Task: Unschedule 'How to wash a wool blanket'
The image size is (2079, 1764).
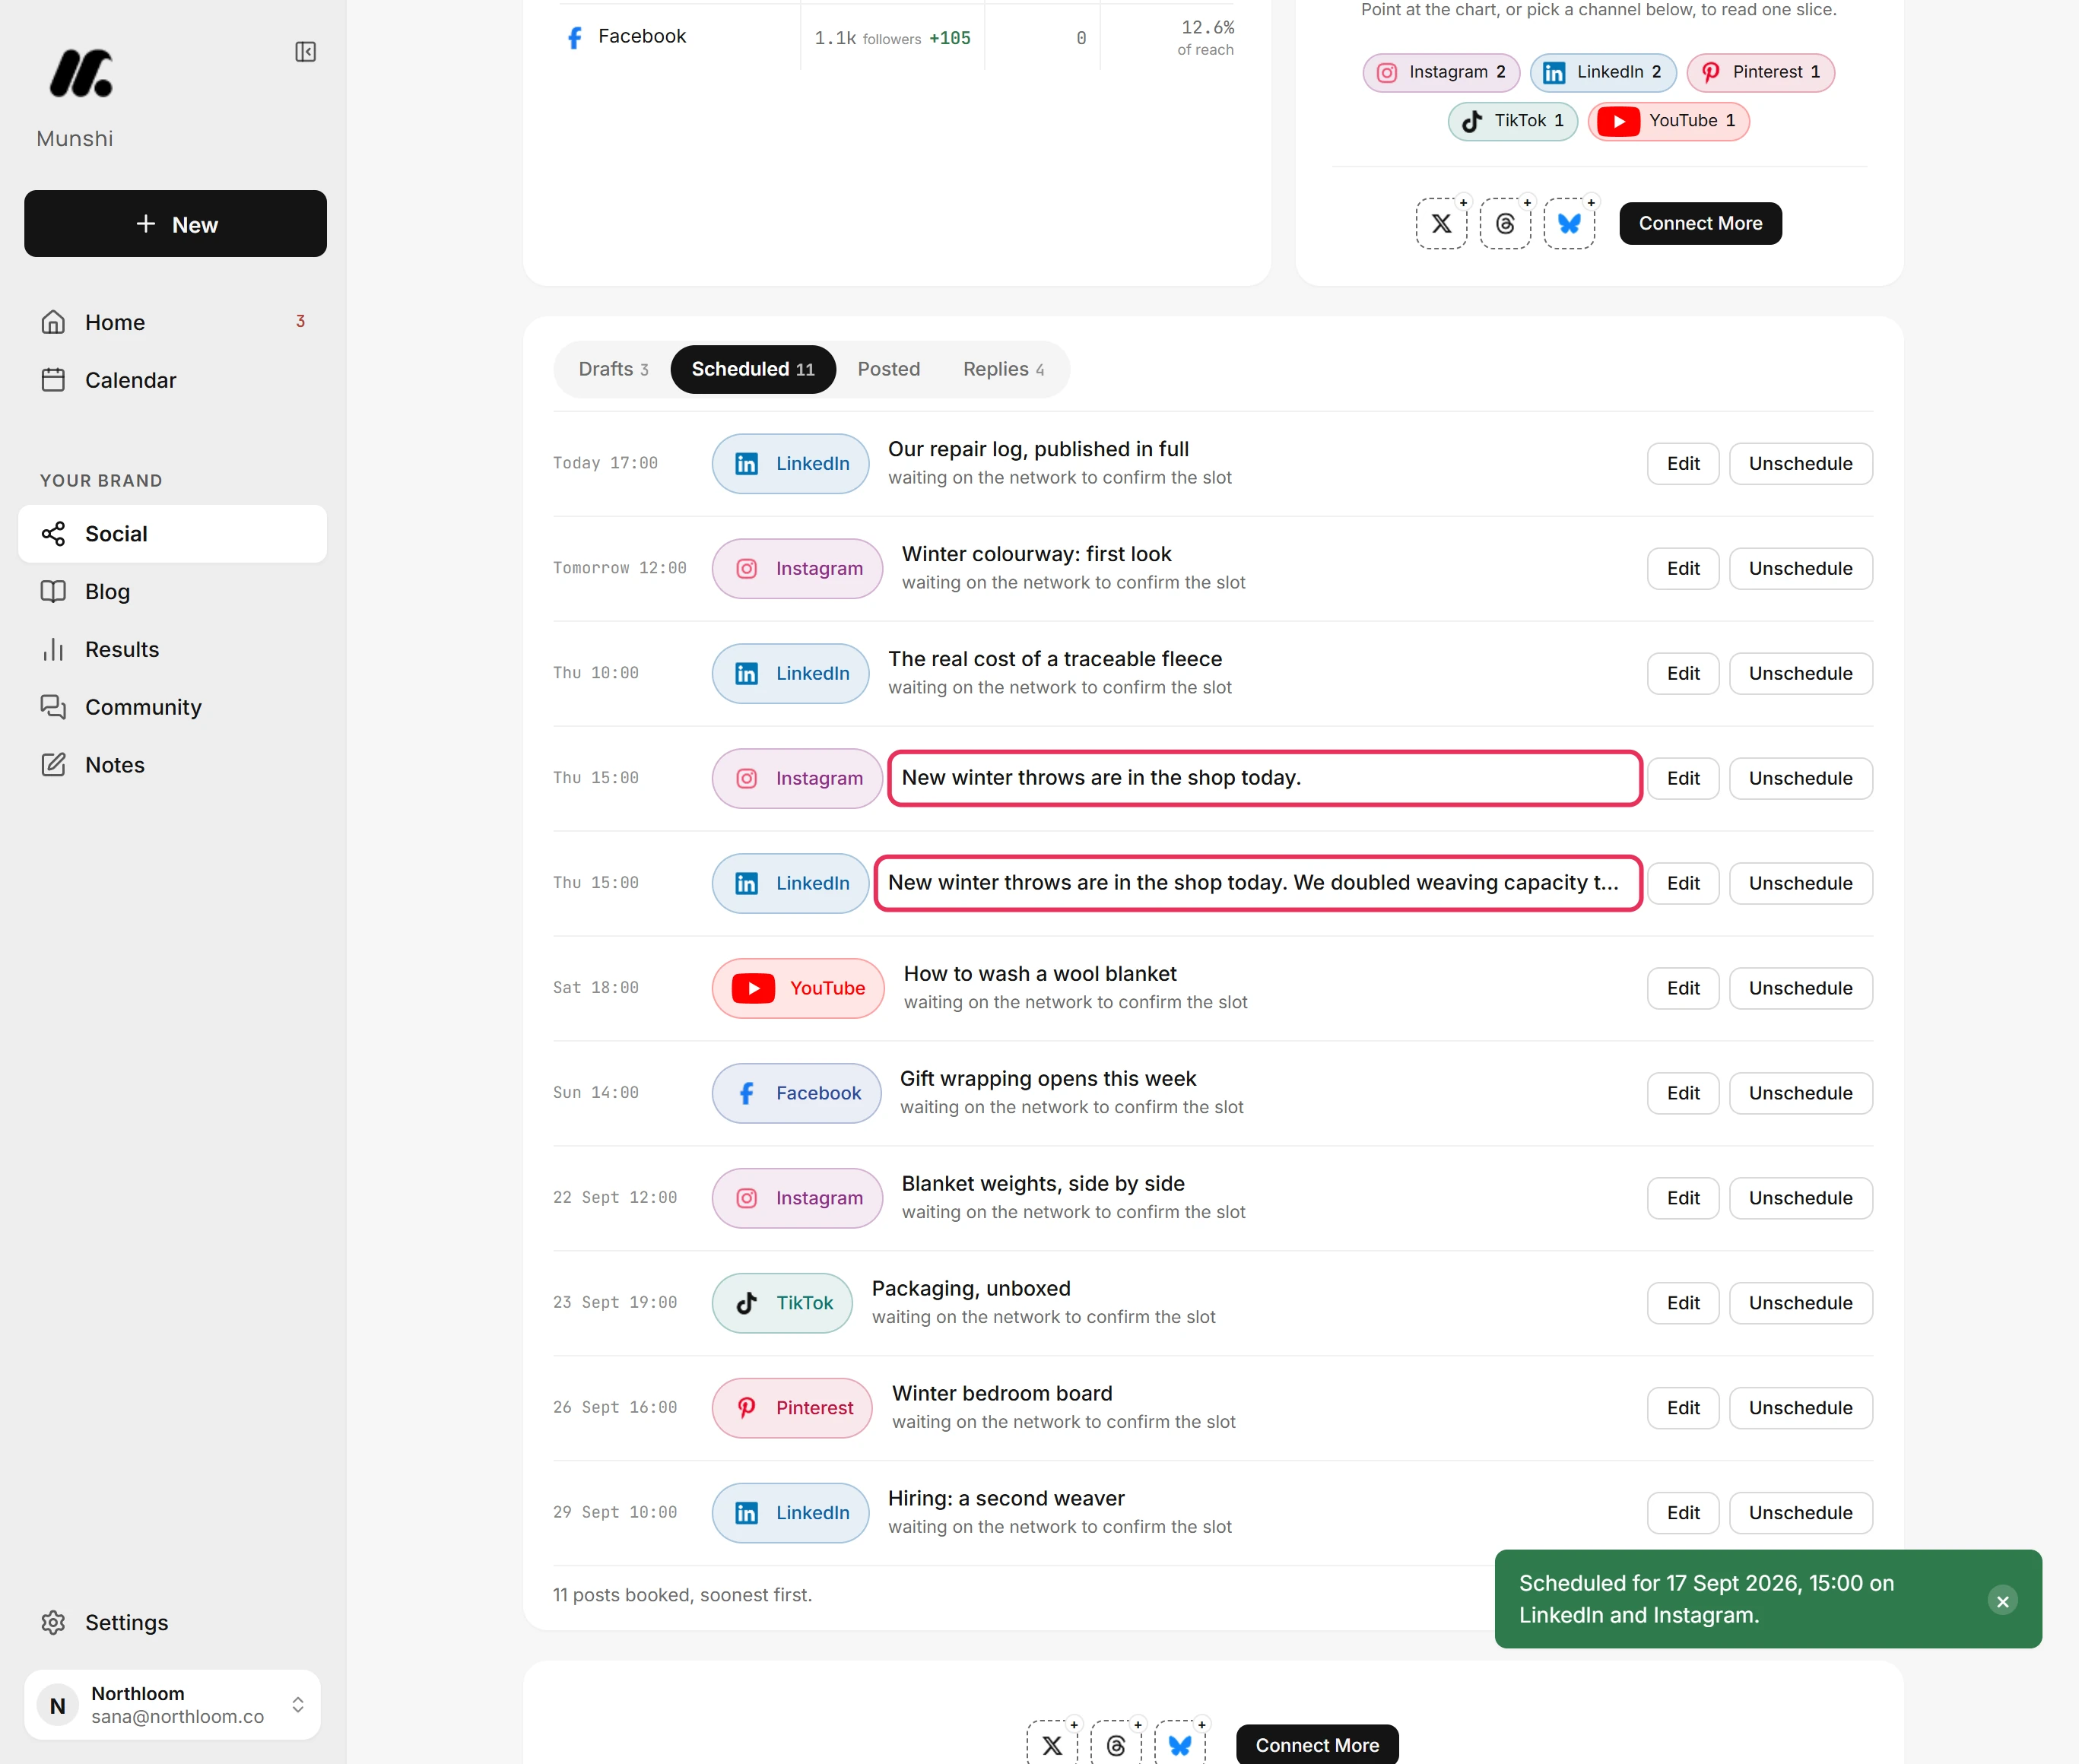Action: [x=1800, y=988]
